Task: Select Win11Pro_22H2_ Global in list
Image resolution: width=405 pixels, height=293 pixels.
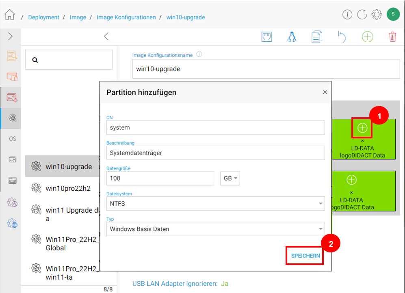Action: pos(62,243)
